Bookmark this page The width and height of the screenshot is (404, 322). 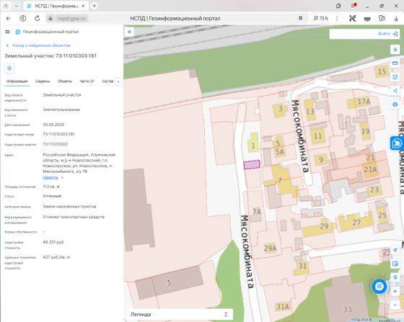pyautogui.click(x=300, y=19)
